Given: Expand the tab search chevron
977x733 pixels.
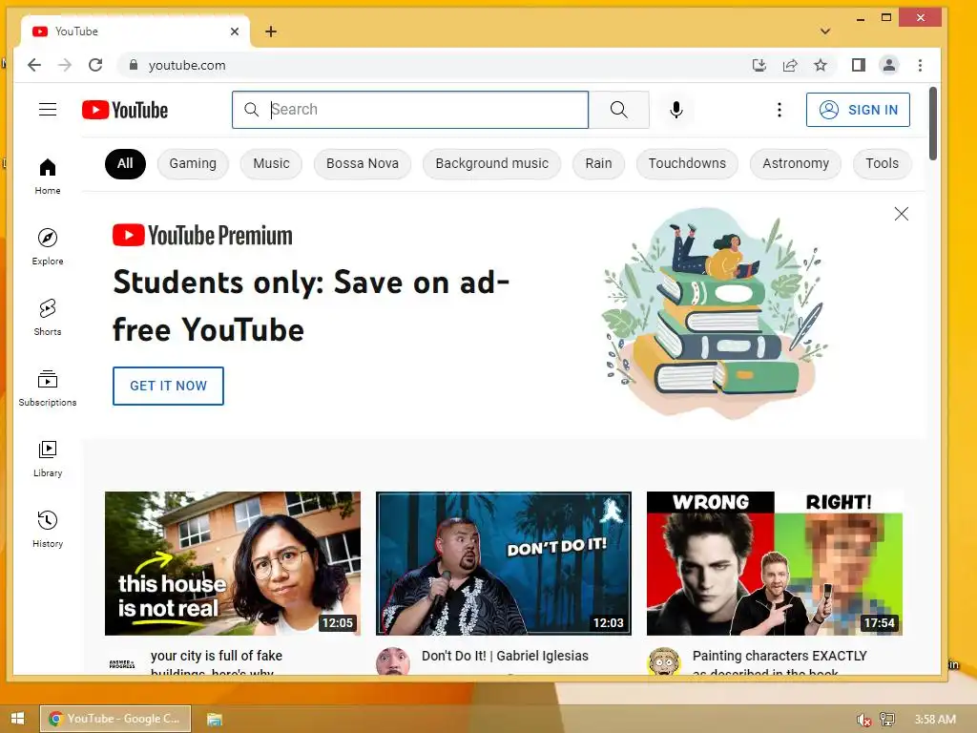Looking at the screenshot, I should pos(825,31).
